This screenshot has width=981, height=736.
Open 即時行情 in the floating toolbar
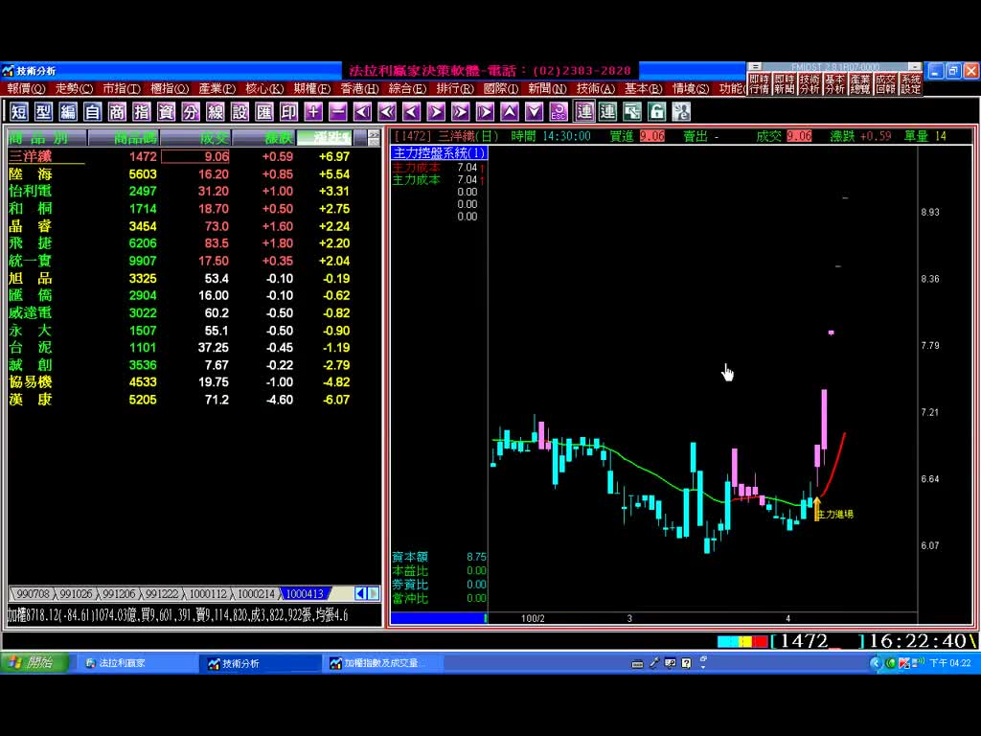(x=759, y=84)
